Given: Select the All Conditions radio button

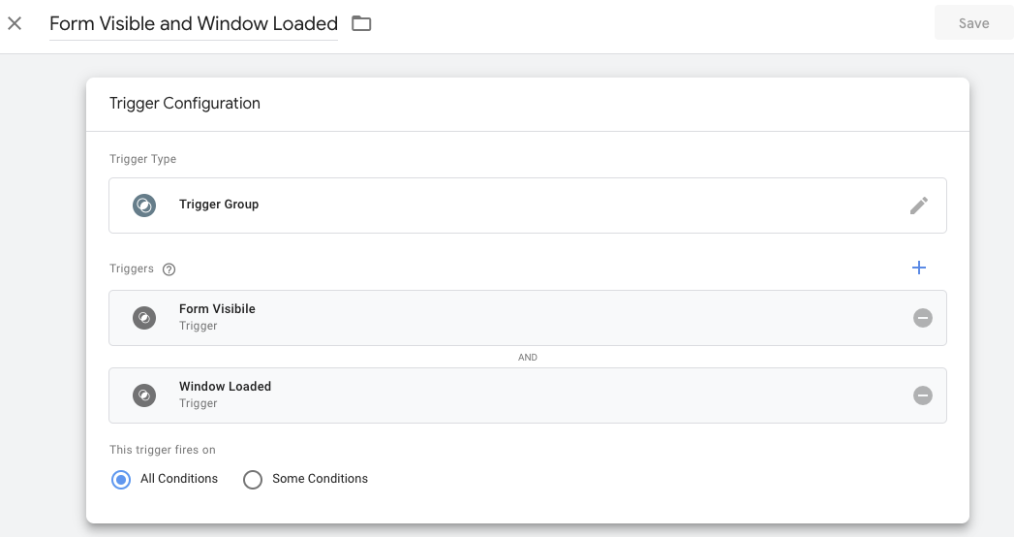Looking at the screenshot, I should (121, 479).
